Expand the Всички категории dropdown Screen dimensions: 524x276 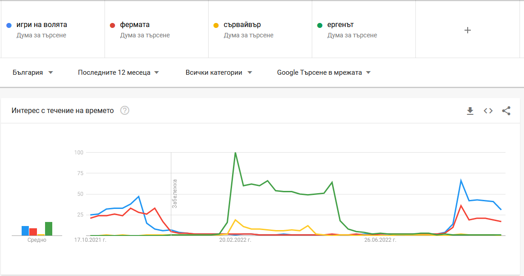tap(219, 72)
